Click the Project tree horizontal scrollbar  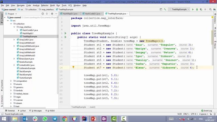pyautogui.click(x=25, y=107)
